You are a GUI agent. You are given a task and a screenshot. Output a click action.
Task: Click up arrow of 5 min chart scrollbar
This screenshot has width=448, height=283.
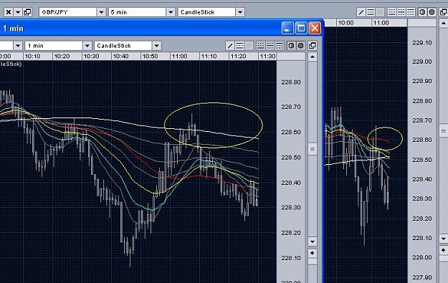(444, 23)
